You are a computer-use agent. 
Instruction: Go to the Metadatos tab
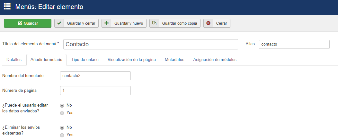(x=174, y=60)
